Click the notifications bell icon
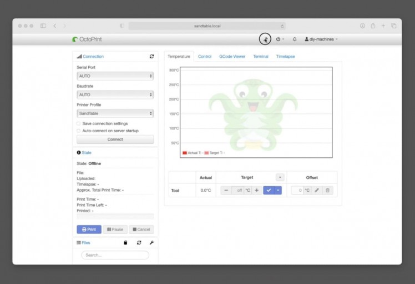The image size is (415, 284). 295,39
